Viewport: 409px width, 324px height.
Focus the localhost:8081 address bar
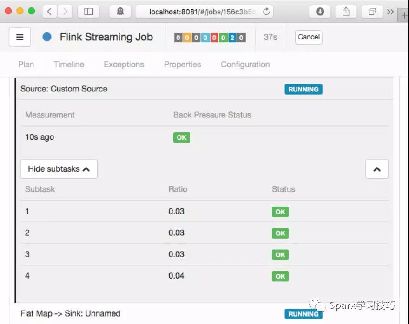(204, 12)
